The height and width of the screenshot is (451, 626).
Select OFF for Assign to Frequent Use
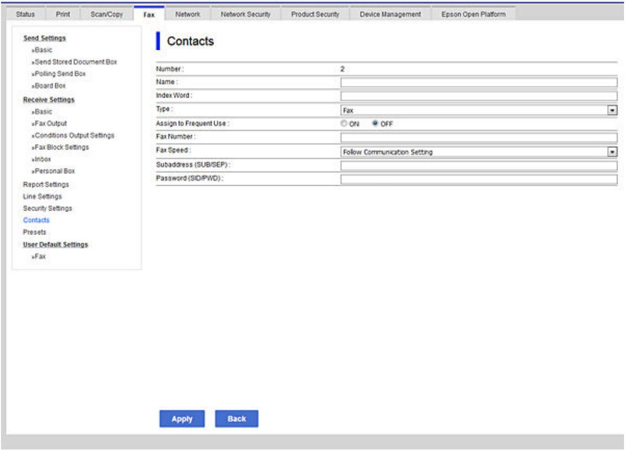[x=374, y=124]
